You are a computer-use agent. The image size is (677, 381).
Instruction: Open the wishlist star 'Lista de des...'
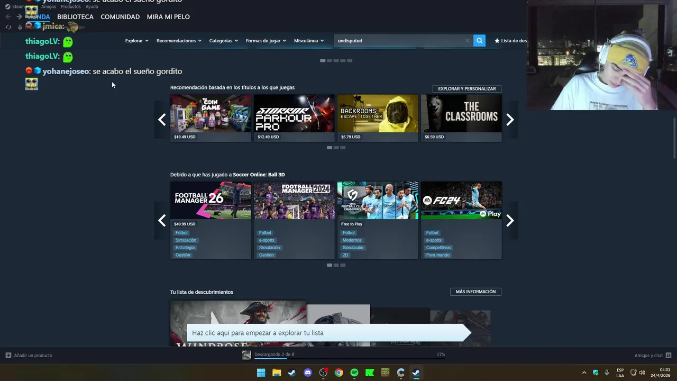510,41
